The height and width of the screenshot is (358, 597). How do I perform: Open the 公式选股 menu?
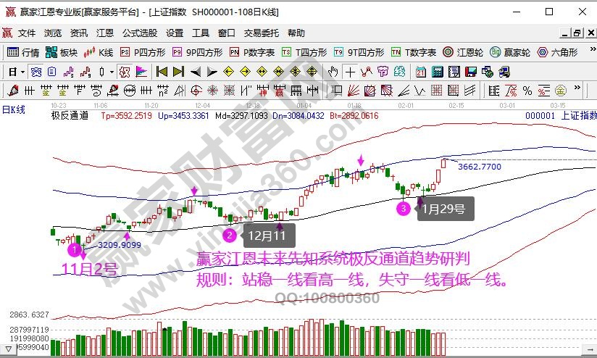[x=139, y=33]
